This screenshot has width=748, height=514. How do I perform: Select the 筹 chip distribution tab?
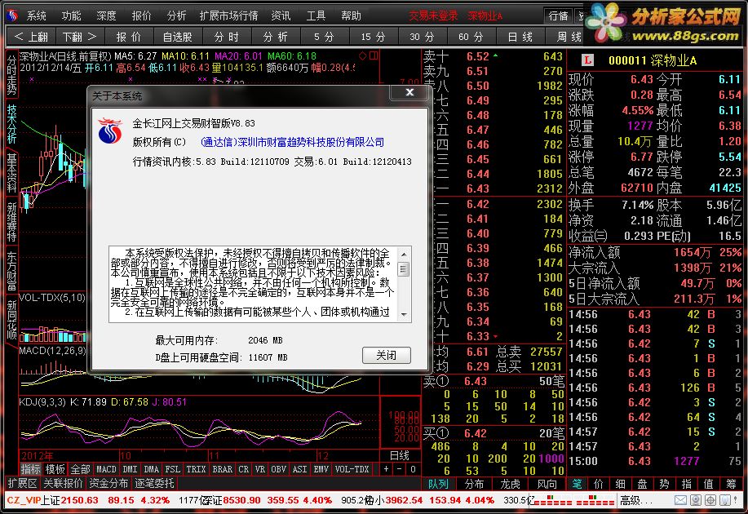click(x=731, y=484)
